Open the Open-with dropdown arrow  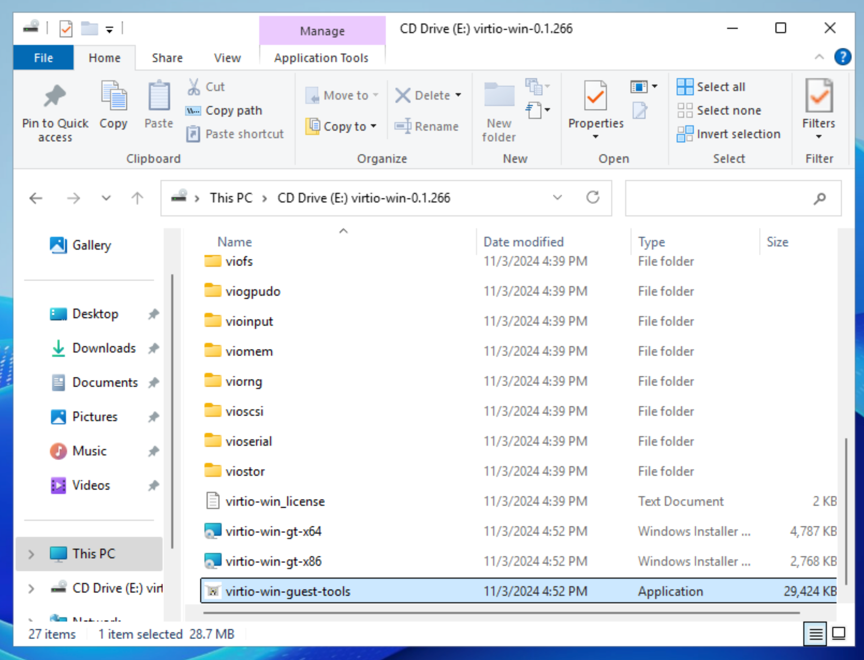(655, 86)
